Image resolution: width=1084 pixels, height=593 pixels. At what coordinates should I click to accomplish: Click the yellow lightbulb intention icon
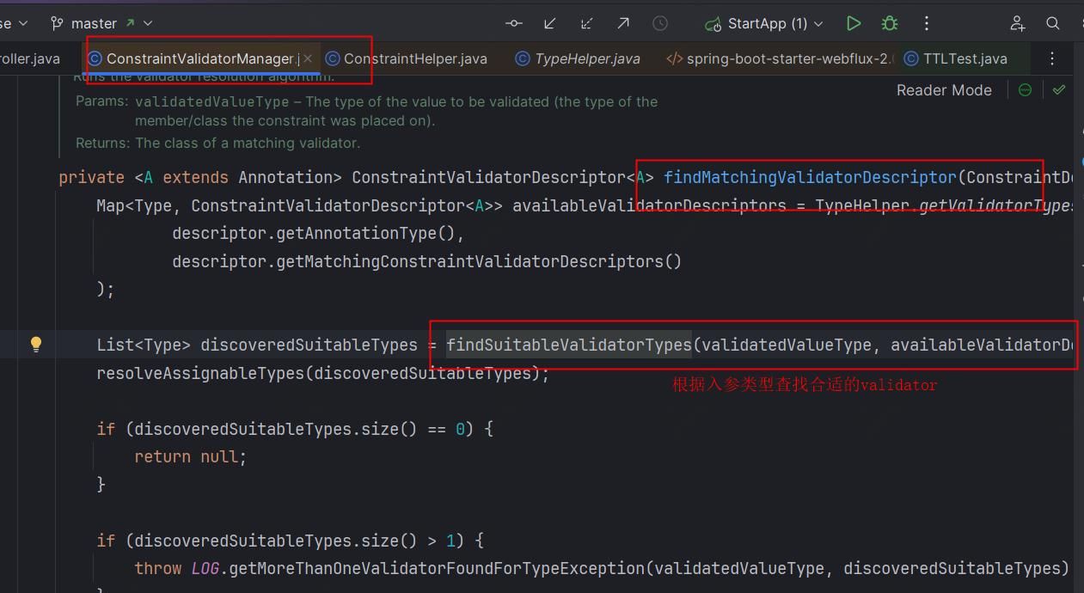(x=36, y=345)
